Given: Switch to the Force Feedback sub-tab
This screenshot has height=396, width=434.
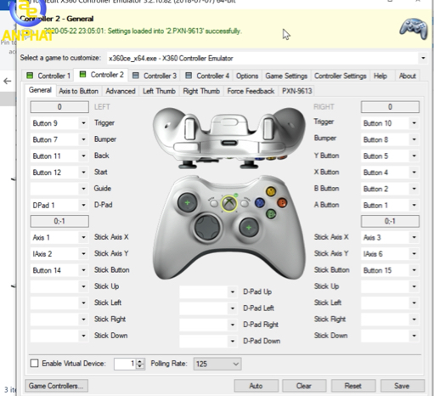Looking at the screenshot, I should click(251, 91).
